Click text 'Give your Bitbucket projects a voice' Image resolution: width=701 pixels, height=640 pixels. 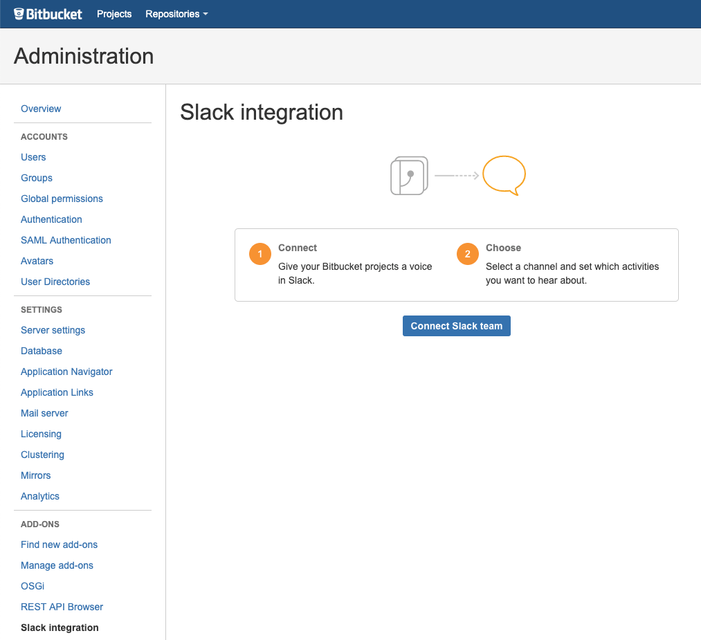tap(355, 267)
